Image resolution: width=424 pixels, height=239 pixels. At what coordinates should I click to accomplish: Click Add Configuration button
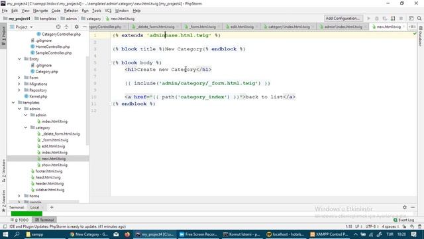(343, 19)
